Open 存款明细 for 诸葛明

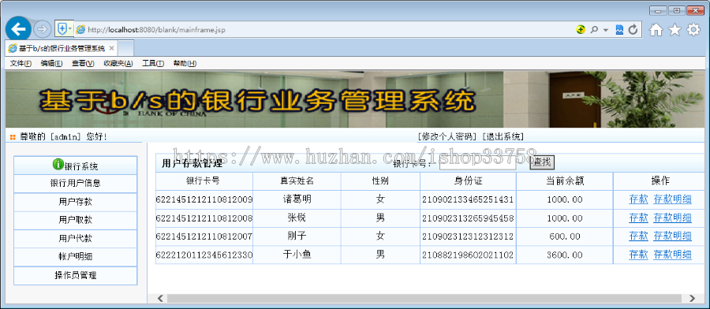(672, 199)
